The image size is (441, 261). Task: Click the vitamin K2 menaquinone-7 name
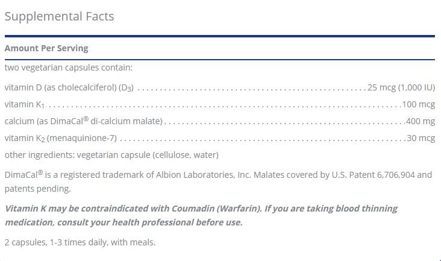[x=60, y=138]
